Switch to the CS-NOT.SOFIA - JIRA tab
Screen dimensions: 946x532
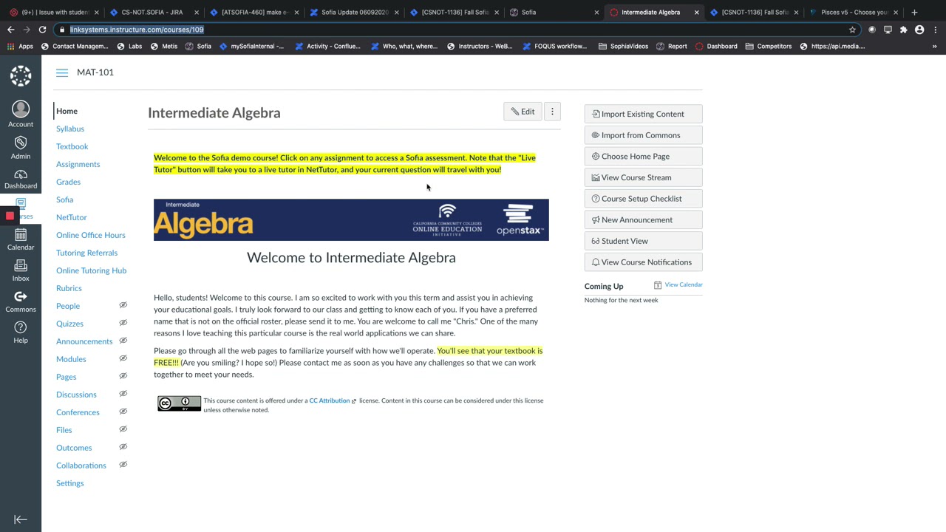click(152, 12)
